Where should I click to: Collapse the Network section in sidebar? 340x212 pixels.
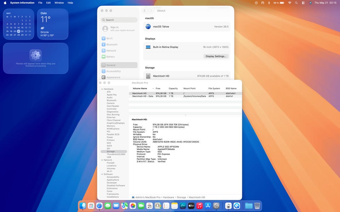(102, 160)
